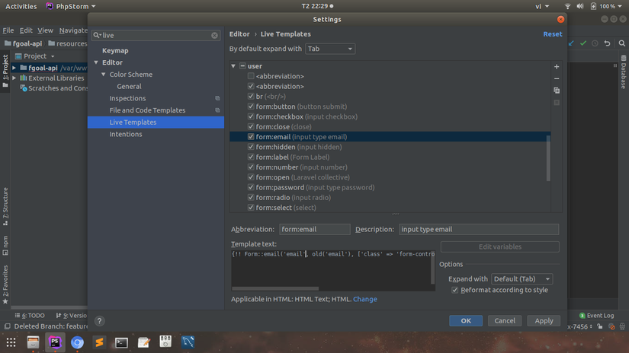Open npm tool window sidebar
629x353 pixels.
[x=5, y=245]
